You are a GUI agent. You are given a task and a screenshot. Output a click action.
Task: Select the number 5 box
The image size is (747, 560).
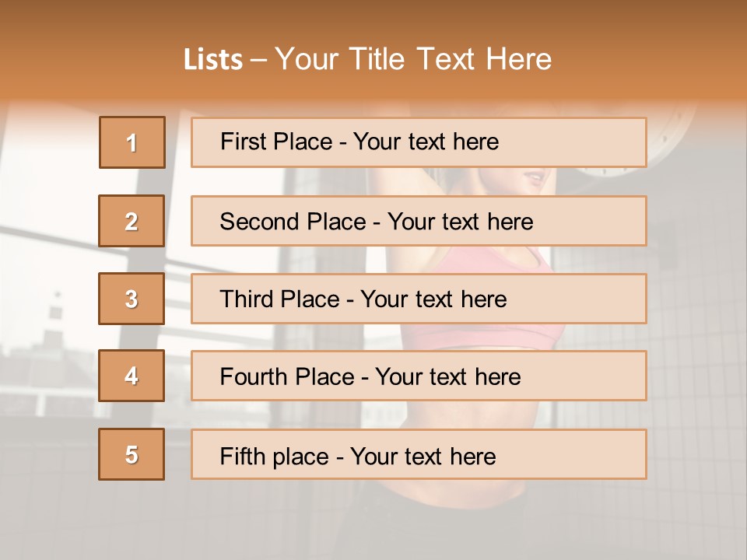(132, 454)
